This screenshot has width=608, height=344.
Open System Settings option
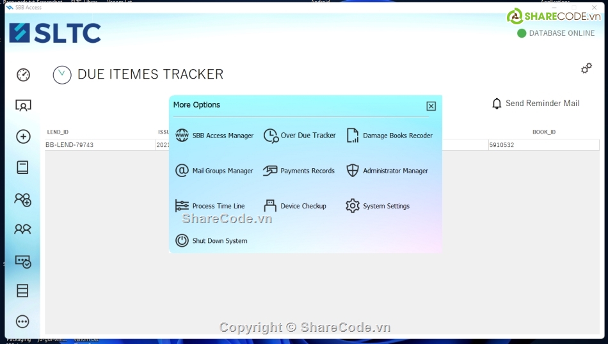click(378, 206)
